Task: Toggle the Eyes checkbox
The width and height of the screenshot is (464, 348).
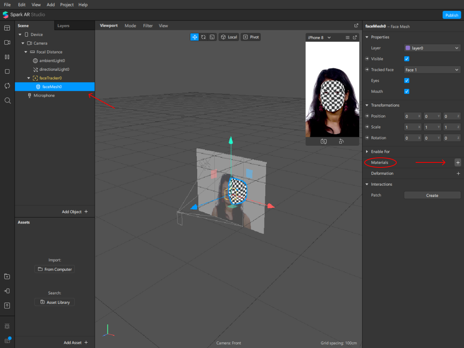Action: click(x=406, y=80)
